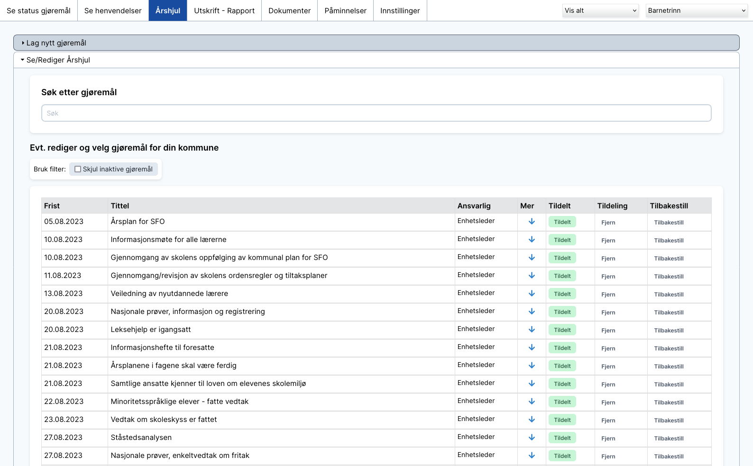Click Tilbakestill for Samtlige ansatte kjenner til loven

[669, 385]
